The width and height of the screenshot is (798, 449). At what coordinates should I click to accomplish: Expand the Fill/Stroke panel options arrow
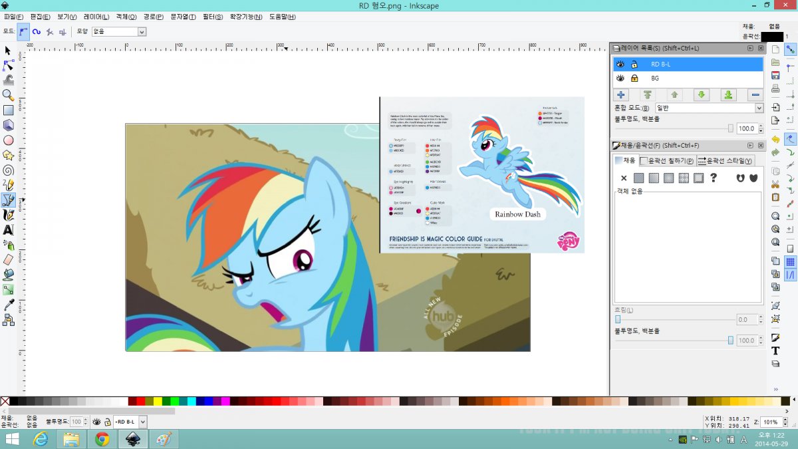coord(750,145)
